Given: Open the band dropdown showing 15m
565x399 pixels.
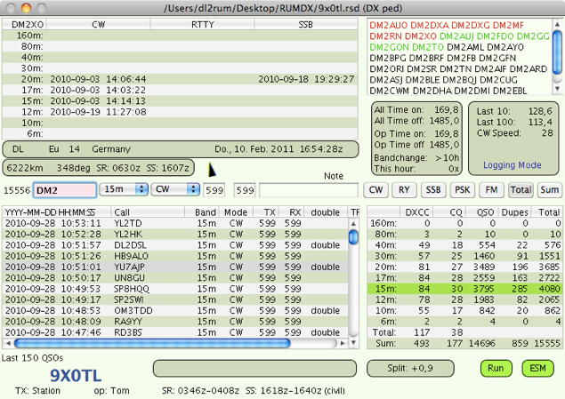Looking at the screenshot, I should 123,189.
